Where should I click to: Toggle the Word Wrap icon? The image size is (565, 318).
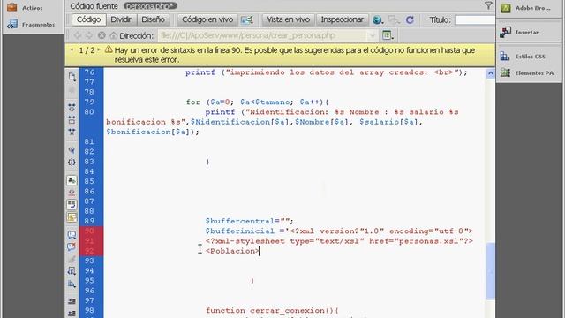72,205
